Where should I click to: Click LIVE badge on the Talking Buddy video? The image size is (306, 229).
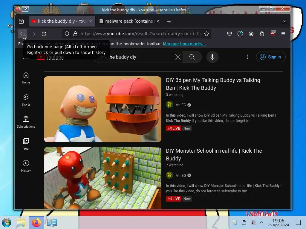click(174, 128)
